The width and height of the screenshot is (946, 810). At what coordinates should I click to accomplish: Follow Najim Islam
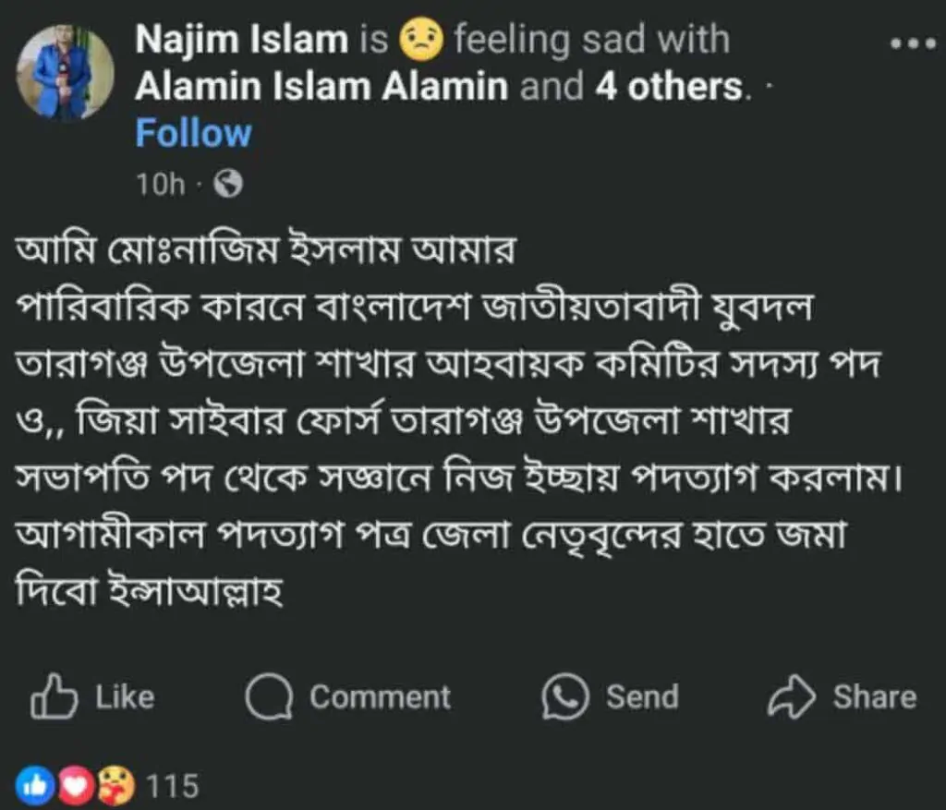click(x=193, y=133)
